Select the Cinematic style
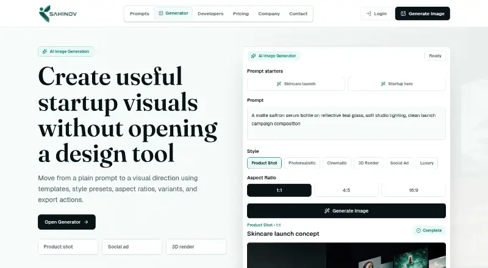Screen dimensions: 488x268 click(x=337, y=163)
